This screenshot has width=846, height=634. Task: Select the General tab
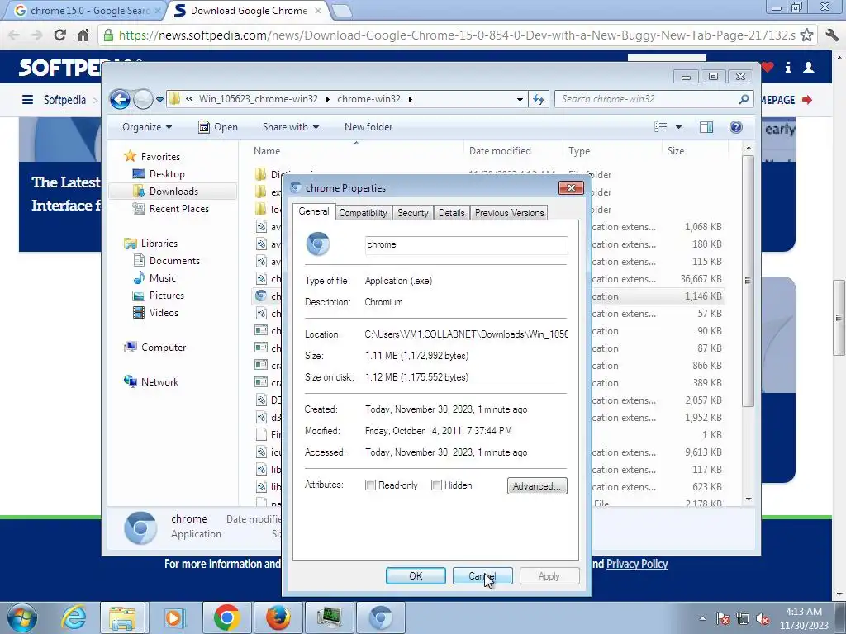pos(313,211)
